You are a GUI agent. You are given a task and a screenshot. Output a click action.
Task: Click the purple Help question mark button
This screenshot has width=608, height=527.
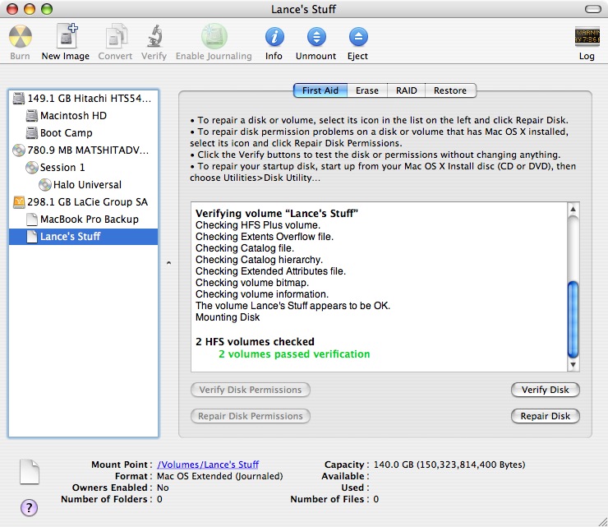(29, 507)
